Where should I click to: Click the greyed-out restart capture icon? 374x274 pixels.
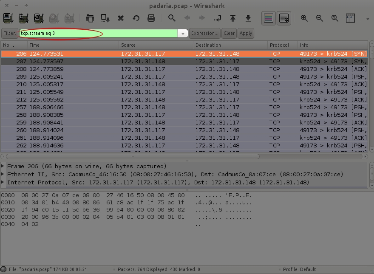coord(69,18)
